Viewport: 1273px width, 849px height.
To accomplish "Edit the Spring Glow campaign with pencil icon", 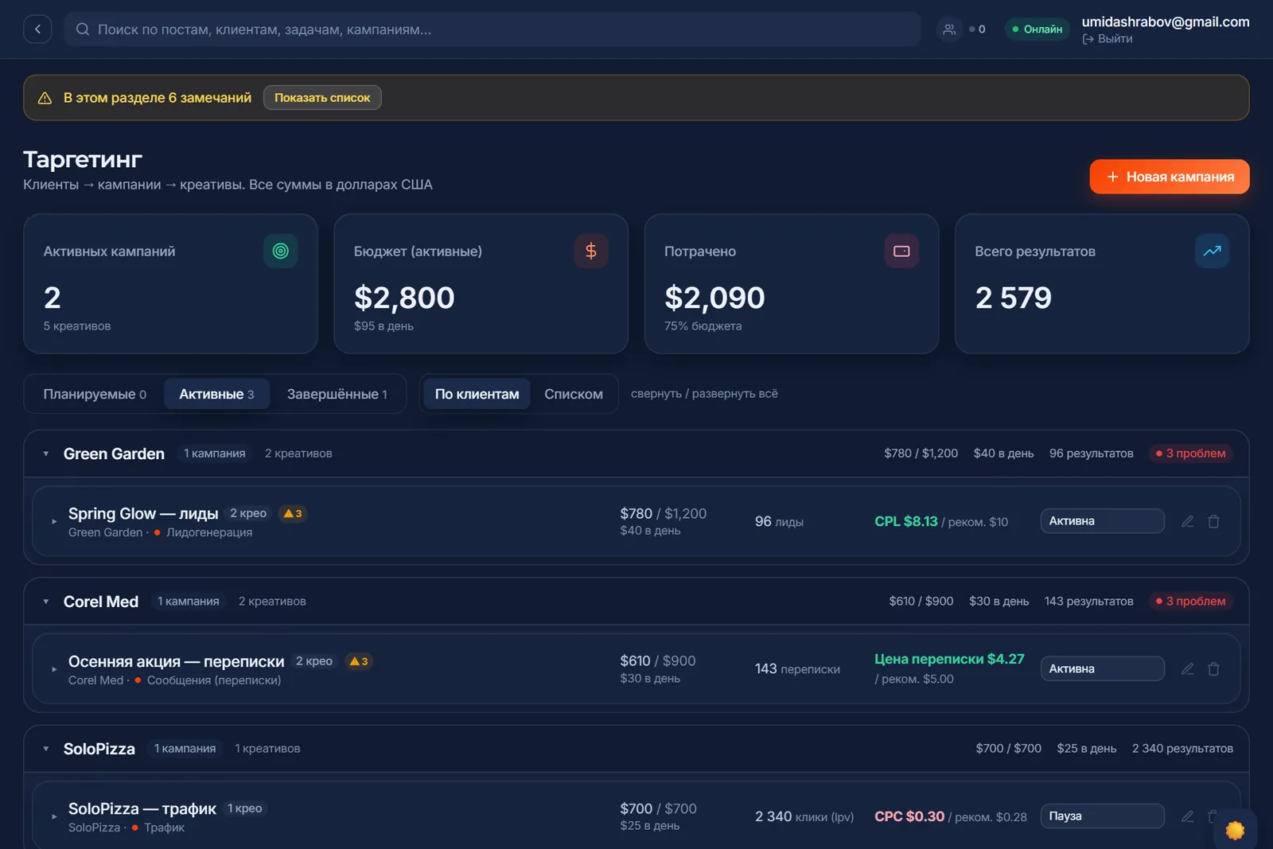I will (x=1187, y=521).
